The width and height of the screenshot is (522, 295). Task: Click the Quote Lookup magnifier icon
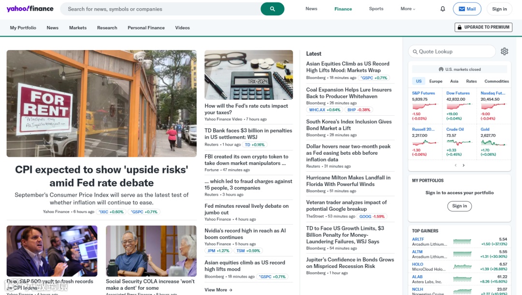415,52
